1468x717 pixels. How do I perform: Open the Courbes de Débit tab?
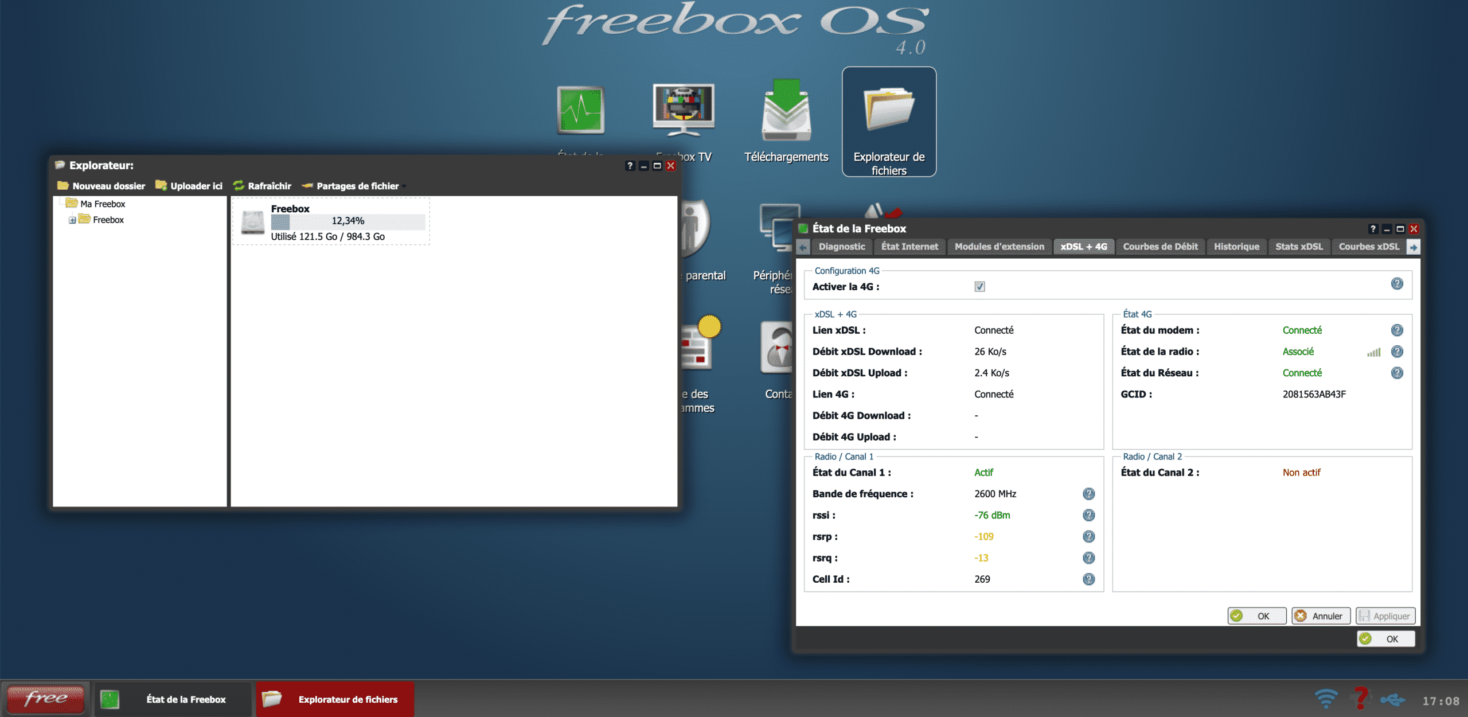(x=1160, y=246)
